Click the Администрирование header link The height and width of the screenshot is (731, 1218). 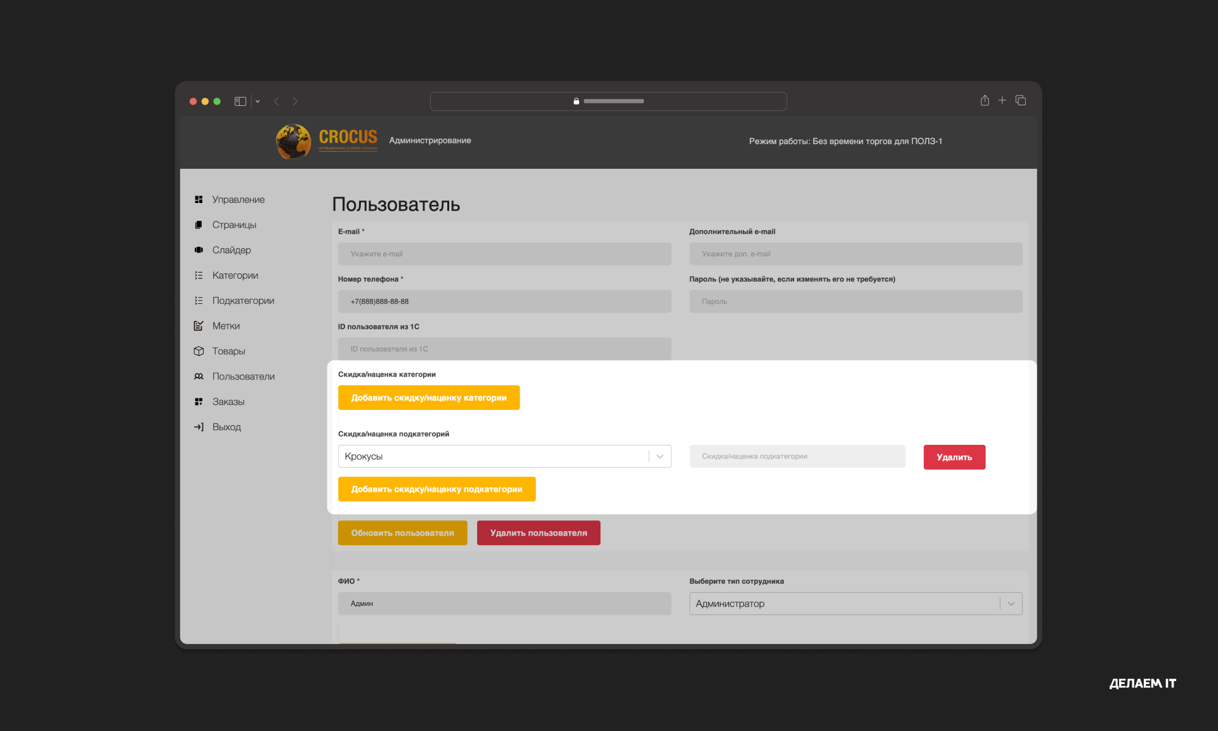(430, 140)
